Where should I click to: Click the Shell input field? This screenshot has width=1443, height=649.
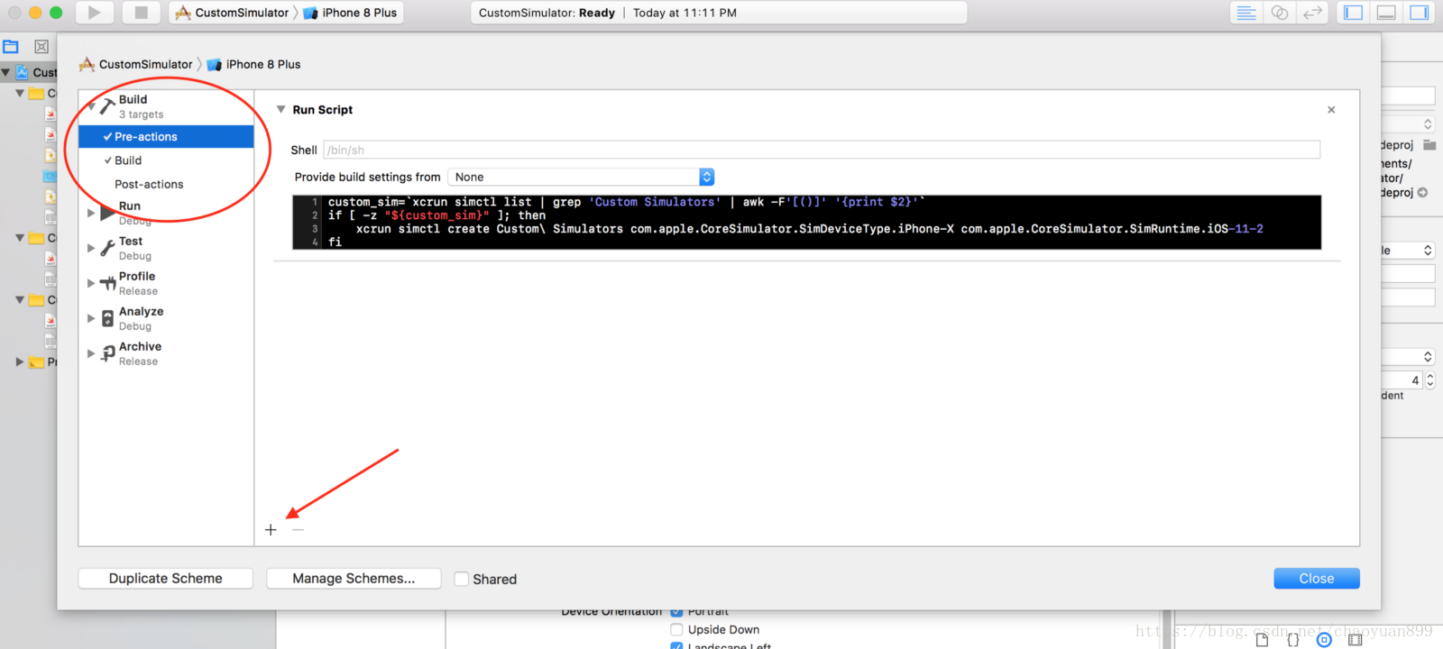pos(822,150)
